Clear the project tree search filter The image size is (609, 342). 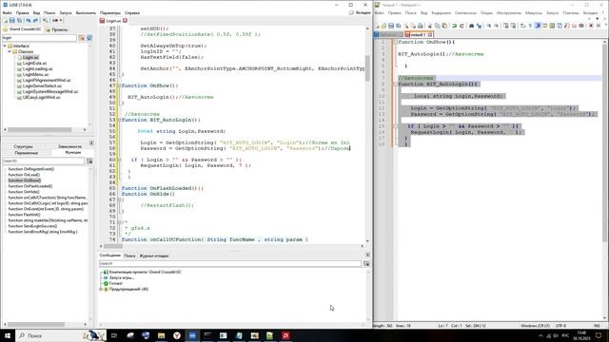(82, 38)
